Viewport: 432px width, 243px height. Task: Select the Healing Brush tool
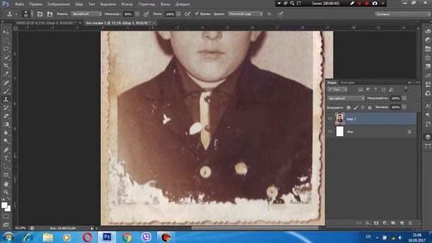6,82
